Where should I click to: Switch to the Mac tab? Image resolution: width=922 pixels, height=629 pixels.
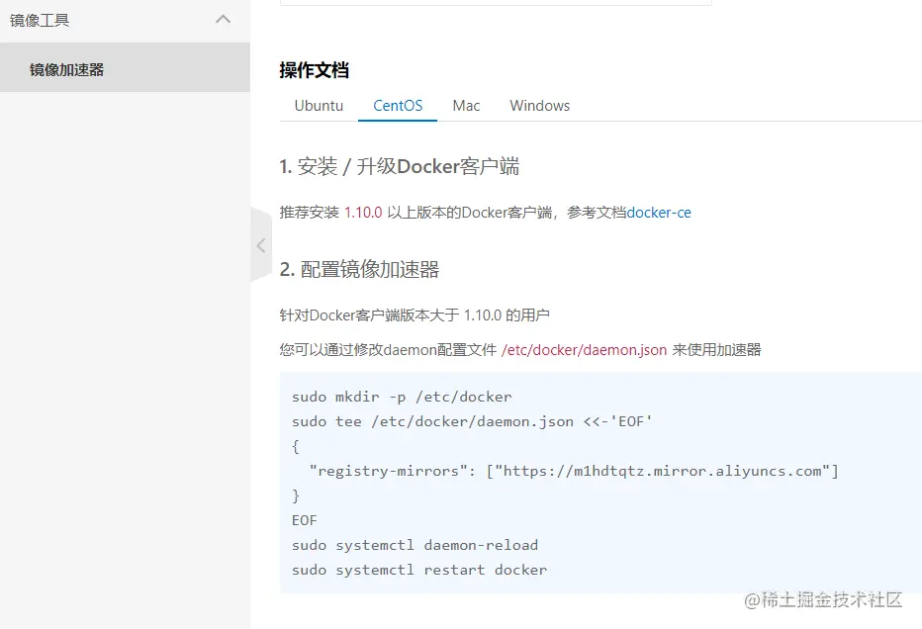click(x=466, y=106)
